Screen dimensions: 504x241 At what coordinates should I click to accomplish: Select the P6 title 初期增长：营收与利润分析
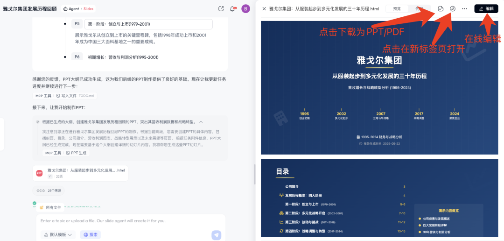(123, 57)
